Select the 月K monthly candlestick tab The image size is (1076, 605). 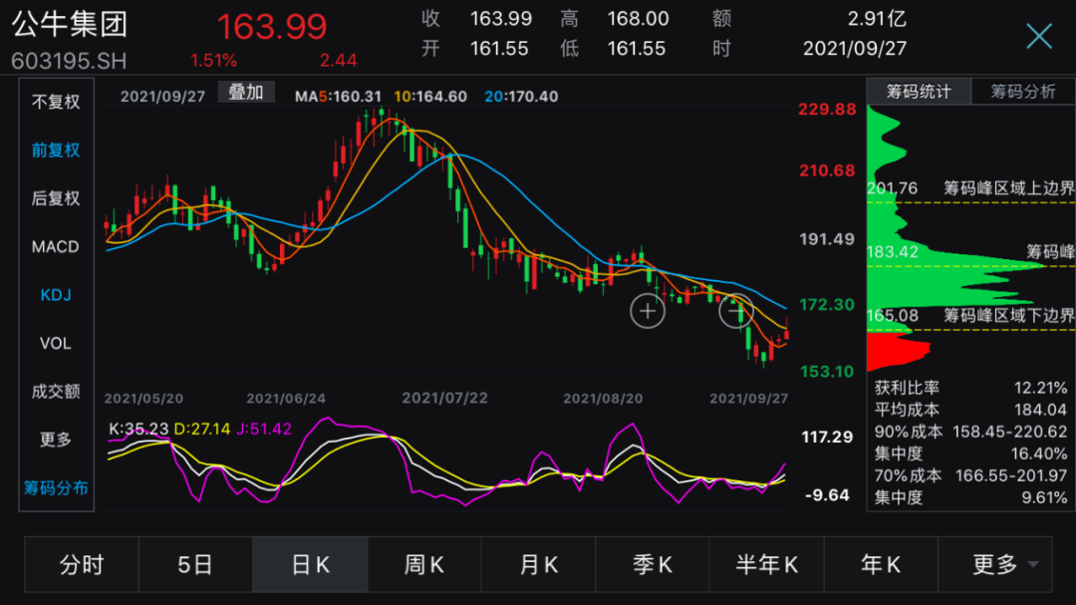click(x=539, y=564)
